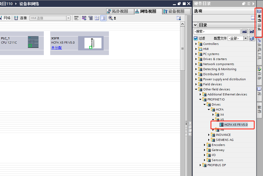Select the Detecting & Monitoring tree item
263x176 pixels.
(220, 69)
